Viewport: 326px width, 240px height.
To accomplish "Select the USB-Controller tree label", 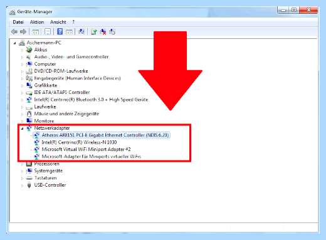I will point(50,185).
